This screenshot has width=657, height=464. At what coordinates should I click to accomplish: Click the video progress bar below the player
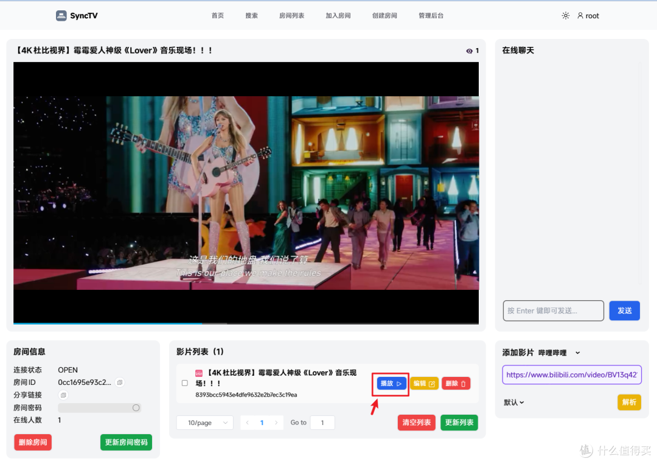[x=243, y=322]
